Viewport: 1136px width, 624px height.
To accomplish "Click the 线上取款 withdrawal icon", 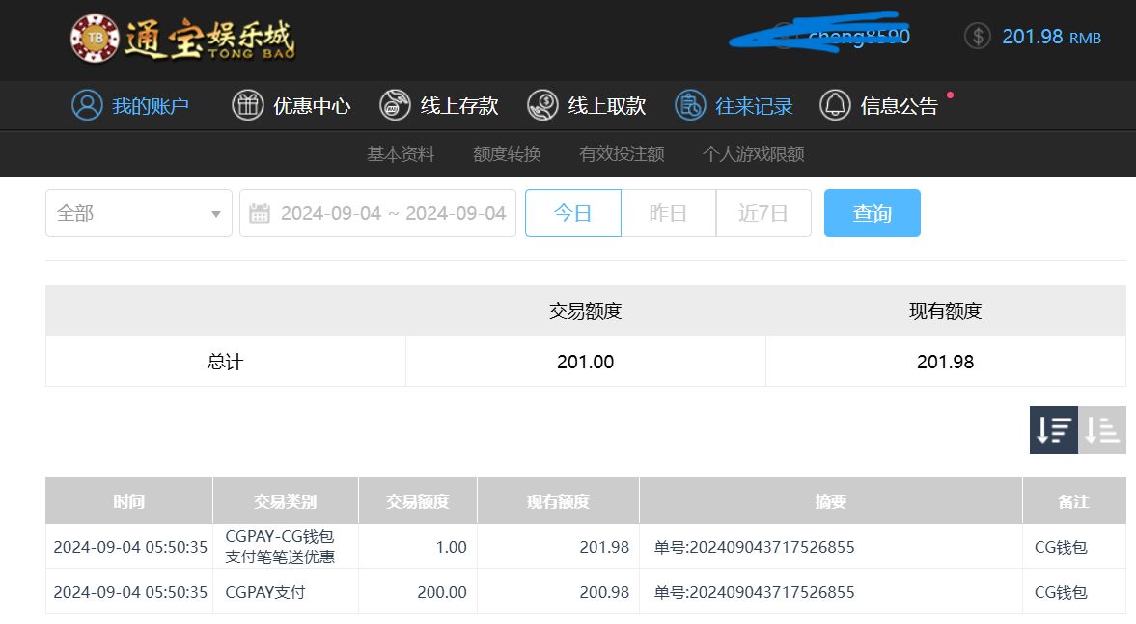I will click(542, 106).
